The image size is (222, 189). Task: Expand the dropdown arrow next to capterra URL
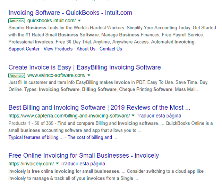coord(133,116)
